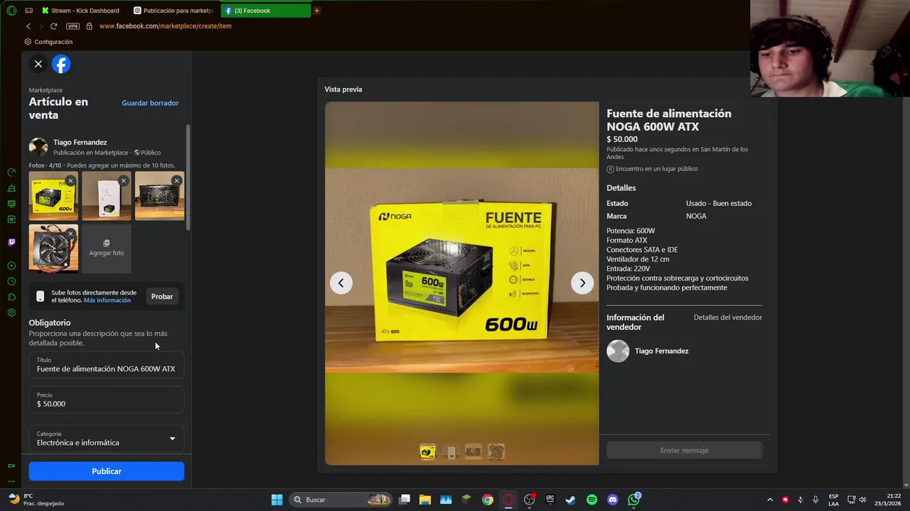Select the power supply fan photo thumbnail
Screen dimensions: 910x511
(x=53, y=248)
